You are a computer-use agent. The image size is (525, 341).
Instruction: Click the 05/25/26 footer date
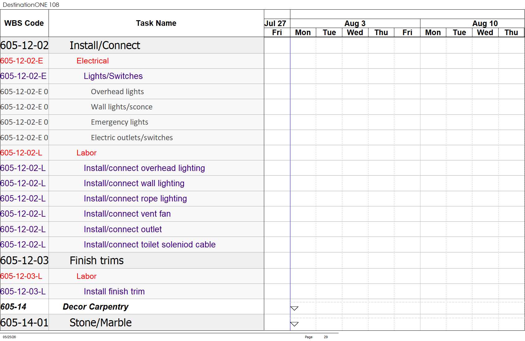click(x=9, y=337)
